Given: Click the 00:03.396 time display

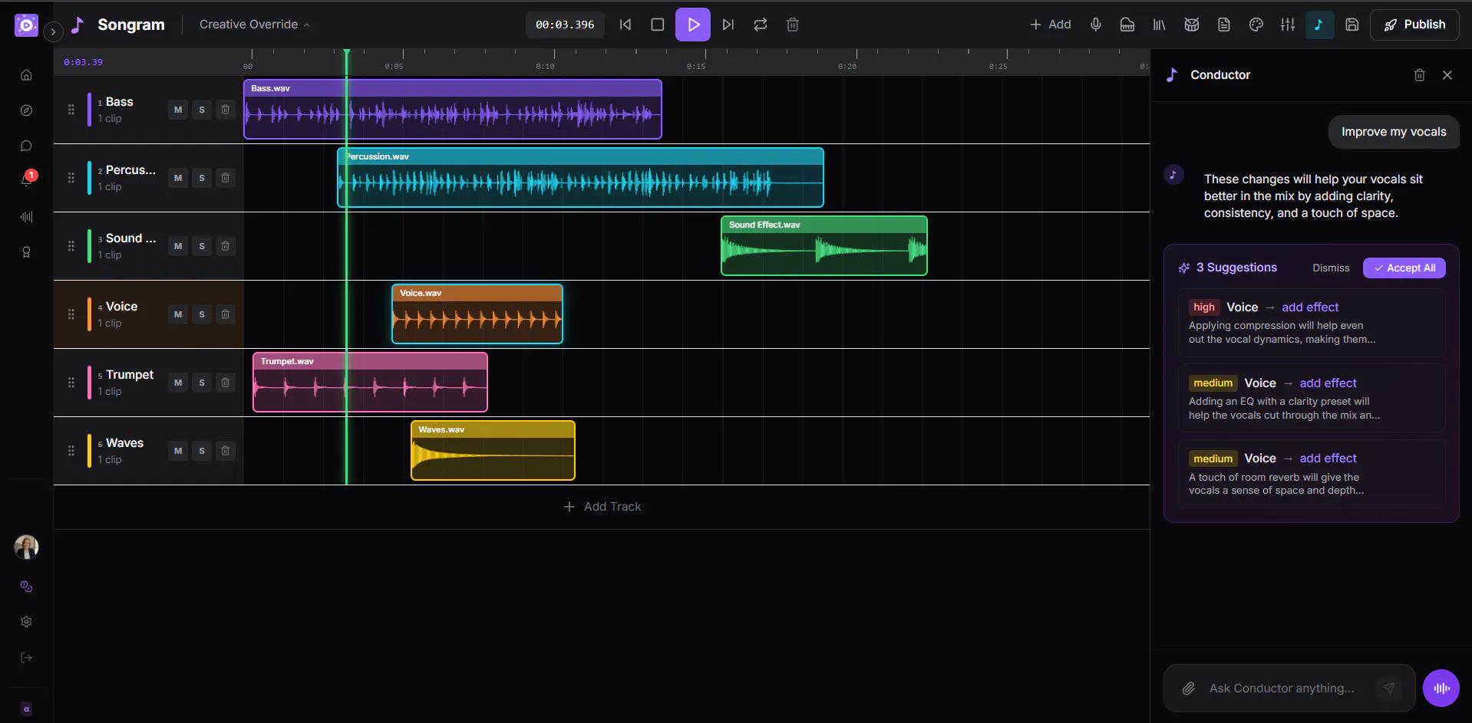Looking at the screenshot, I should 565,25.
